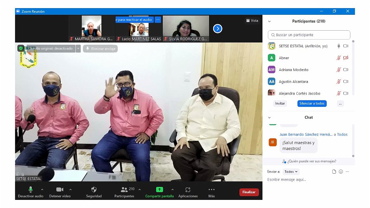Open the Participantes panel icon
This screenshot has width=370, height=208.
(124, 190)
